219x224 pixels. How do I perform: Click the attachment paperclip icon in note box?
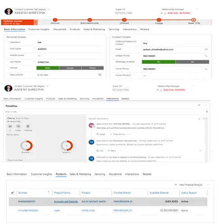pyautogui.click(x=207, y=112)
